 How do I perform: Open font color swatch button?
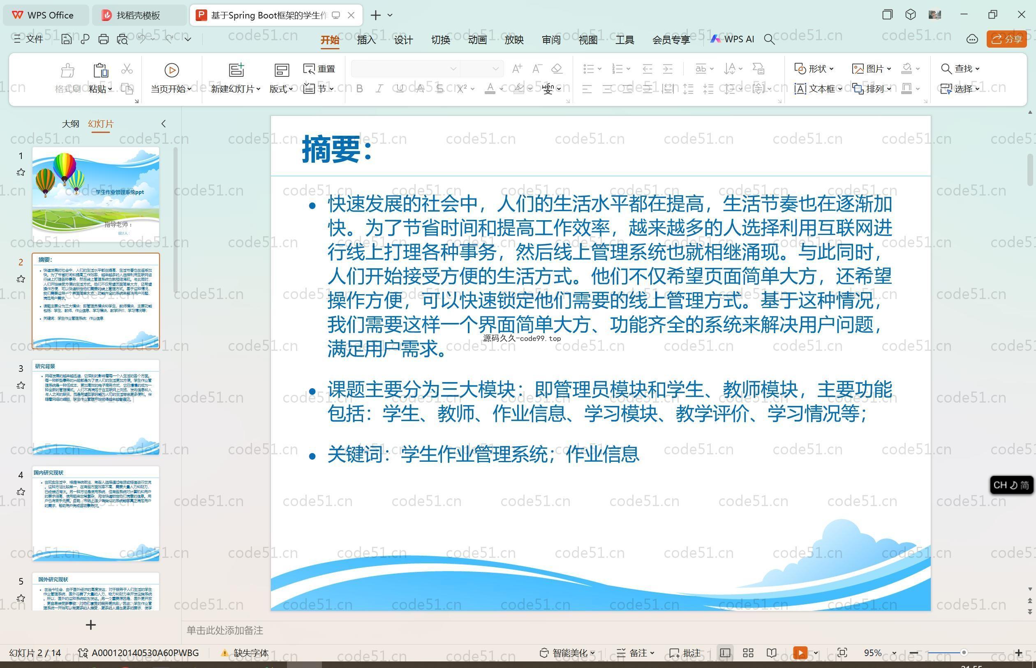point(490,88)
